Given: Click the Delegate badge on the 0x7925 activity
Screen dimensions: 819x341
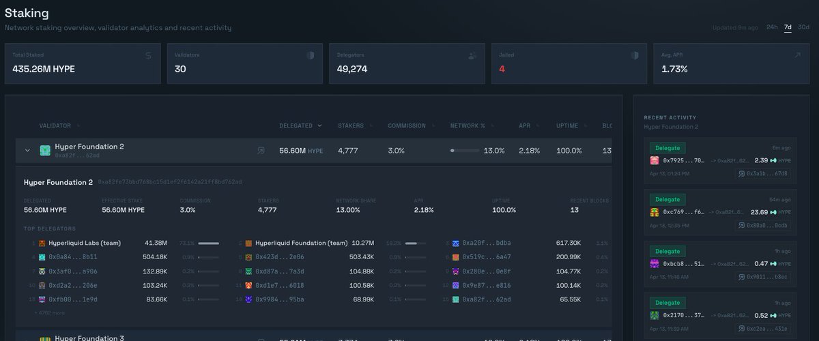Looking at the screenshot, I should pos(667,147).
